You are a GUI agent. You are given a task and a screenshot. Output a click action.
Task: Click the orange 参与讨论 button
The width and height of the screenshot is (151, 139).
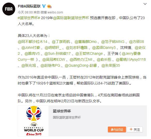click(x=117, y=129)
